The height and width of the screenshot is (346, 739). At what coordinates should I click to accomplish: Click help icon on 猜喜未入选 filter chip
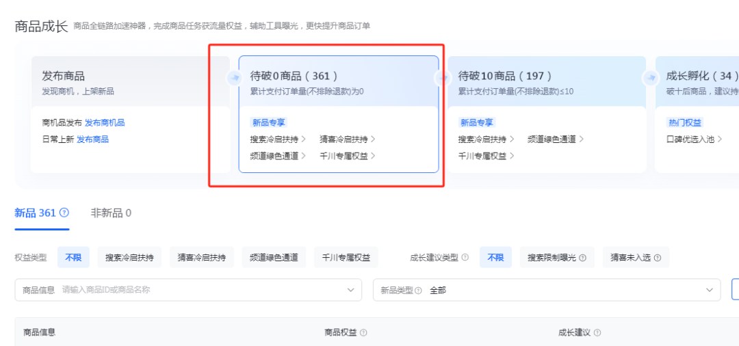658,258
